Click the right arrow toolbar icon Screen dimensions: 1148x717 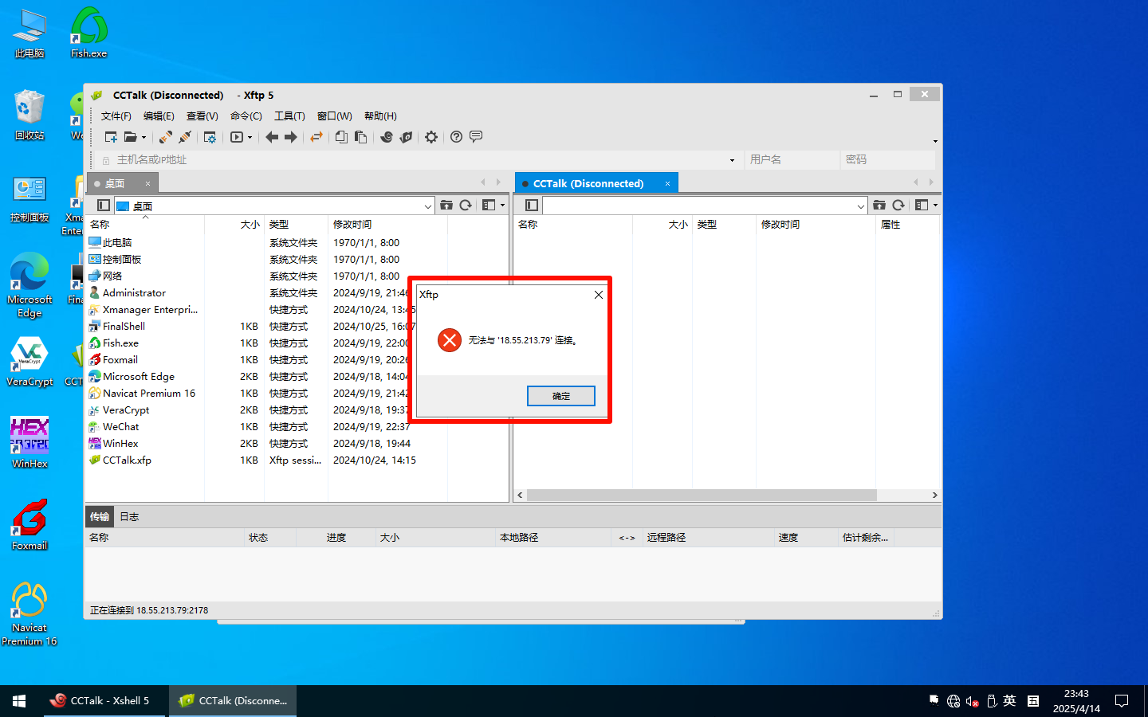tap(291, 137)
